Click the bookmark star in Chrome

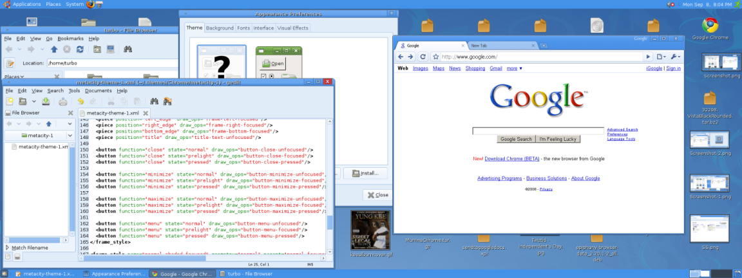(436, 57)
